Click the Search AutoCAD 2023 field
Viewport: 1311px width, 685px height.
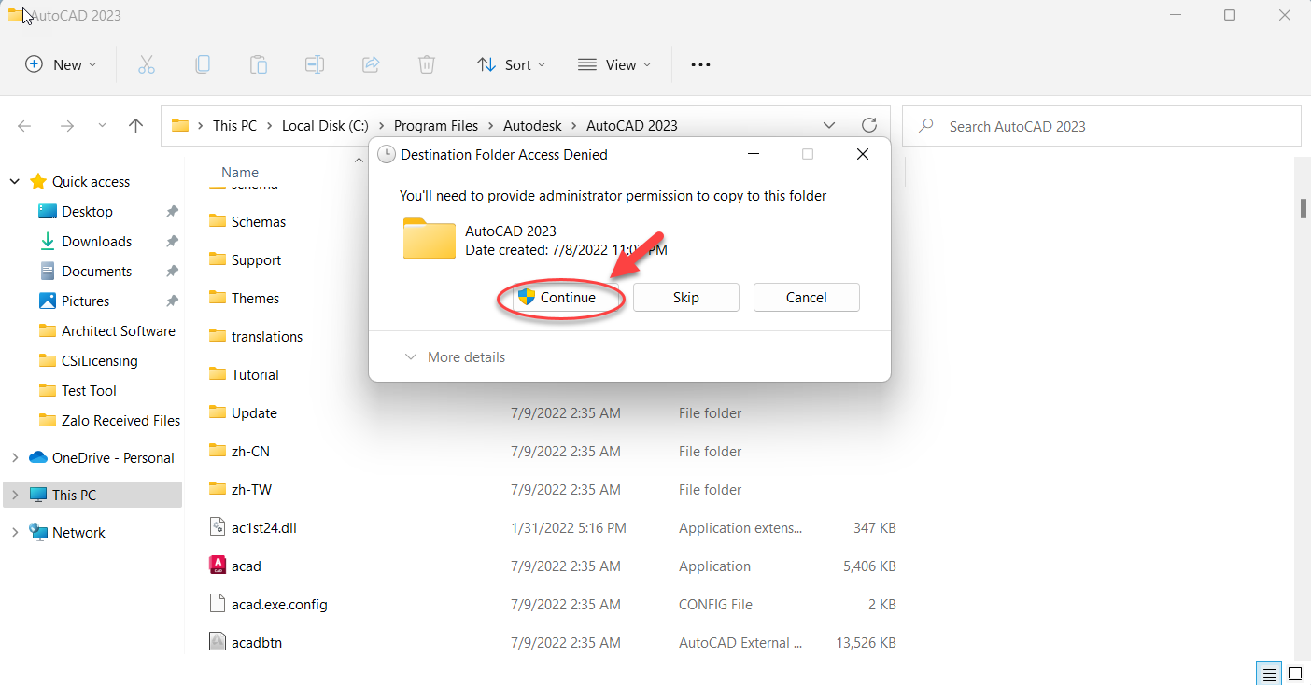(x=1102, y=126)
